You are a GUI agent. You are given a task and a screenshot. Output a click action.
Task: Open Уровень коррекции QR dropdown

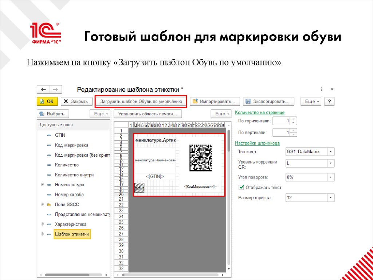(331, 163)
